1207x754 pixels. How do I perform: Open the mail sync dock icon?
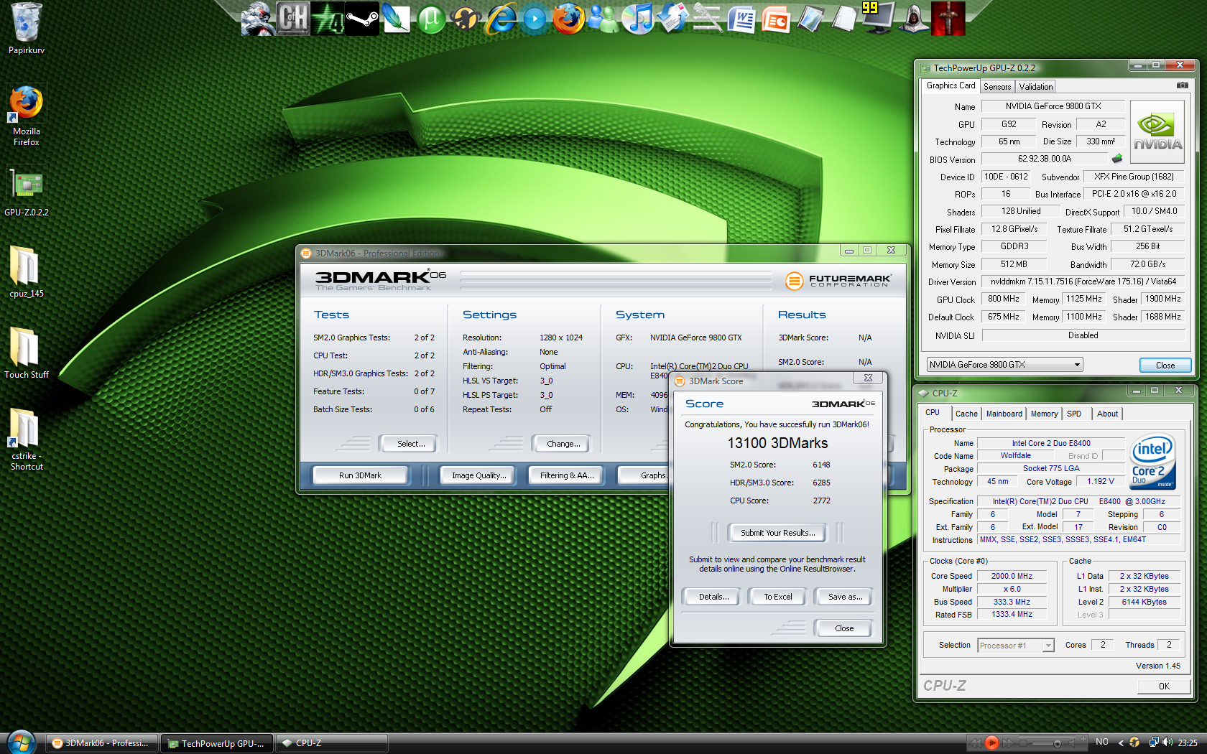click(672, 19)
